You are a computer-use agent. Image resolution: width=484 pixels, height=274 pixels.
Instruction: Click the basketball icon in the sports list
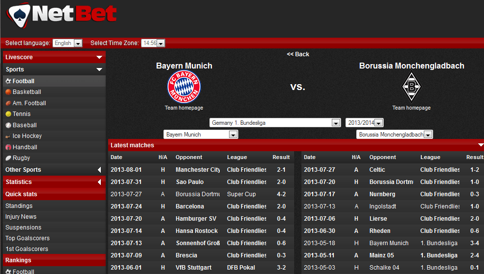[x=8, y=92]
